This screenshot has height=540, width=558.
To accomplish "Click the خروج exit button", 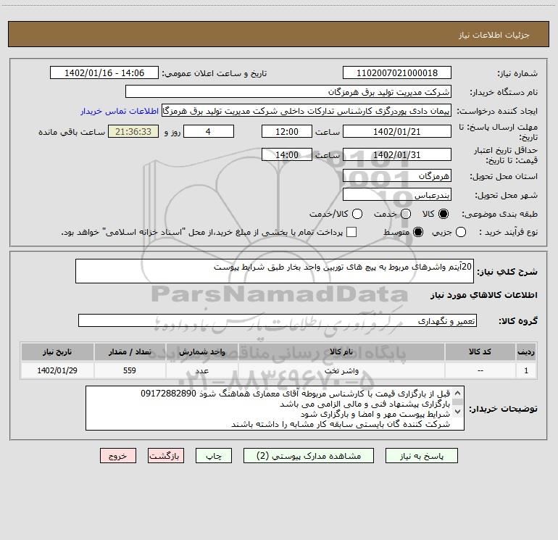I will tap(118, 456).
